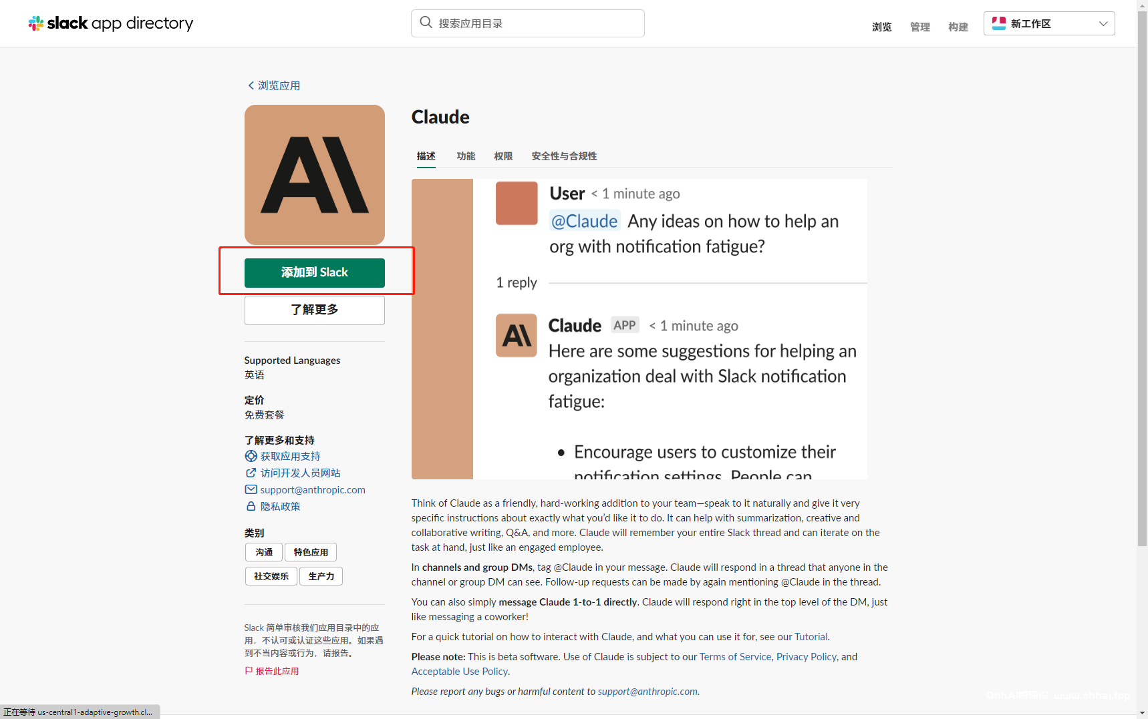Viewport: 1148px width, 719px height.
Task: Switch to the 功能 tab
Action: tap(466, 156)
